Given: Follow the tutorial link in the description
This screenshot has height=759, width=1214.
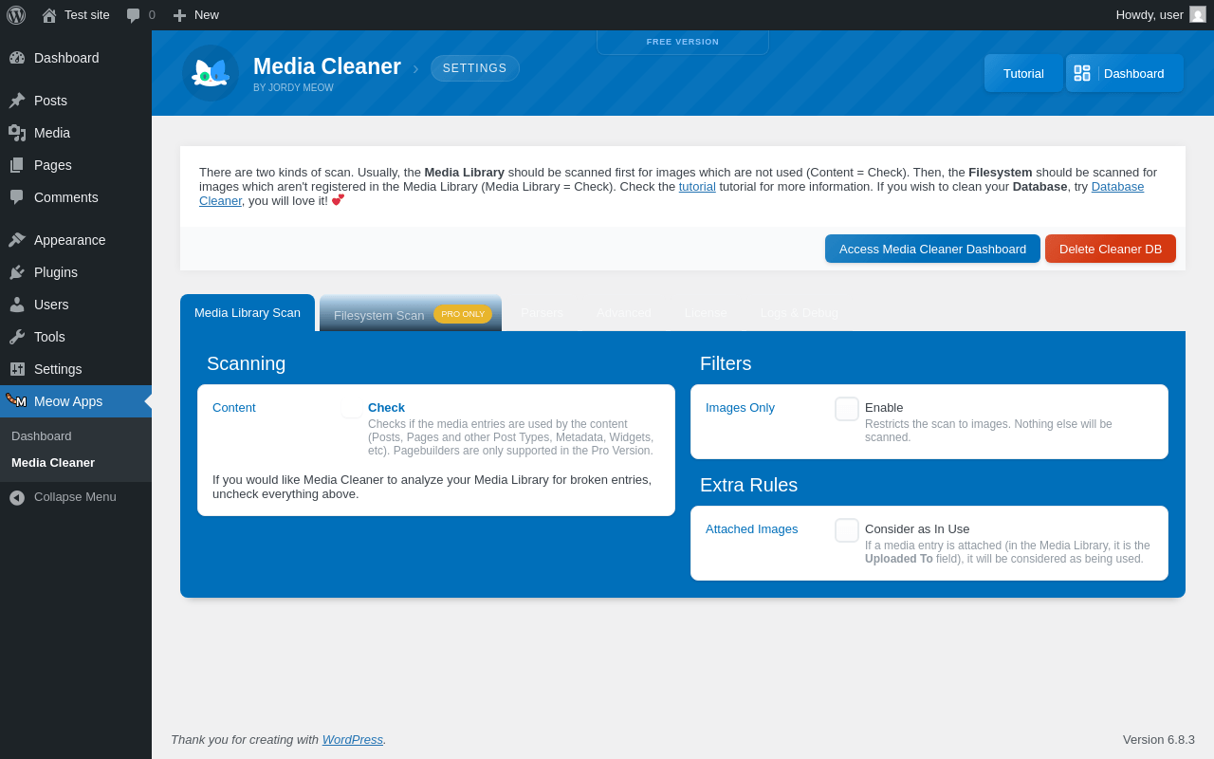Looking at the screenshot, I should [x=697, y=187].
